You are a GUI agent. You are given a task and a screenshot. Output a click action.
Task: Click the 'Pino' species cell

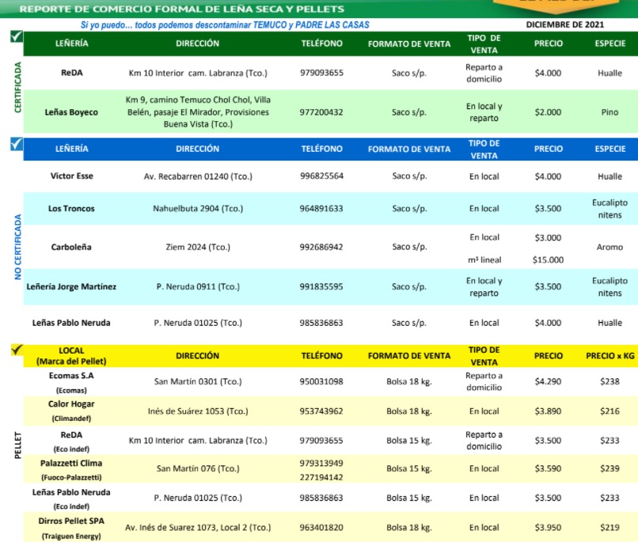(x=610, y=112)
